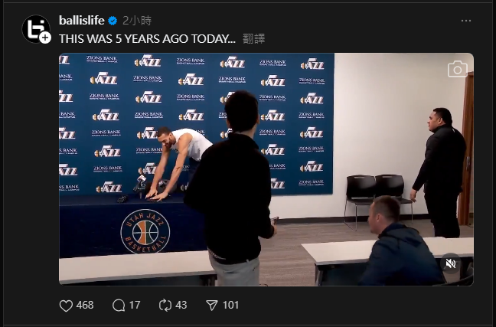Click the blue verified badge beside ballislife

pos(113,21)
